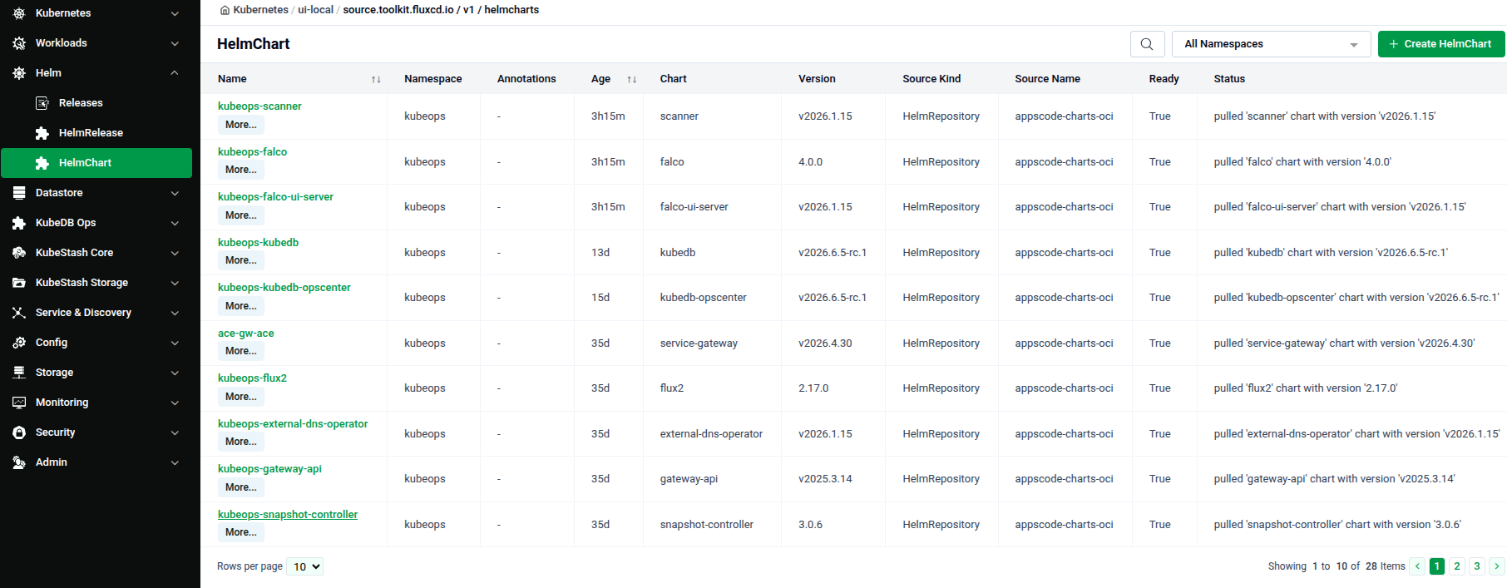Expand the Datastore menu chevron
Image resolution: width=1507 pixels, height=588 pixels.
(175, 193)
